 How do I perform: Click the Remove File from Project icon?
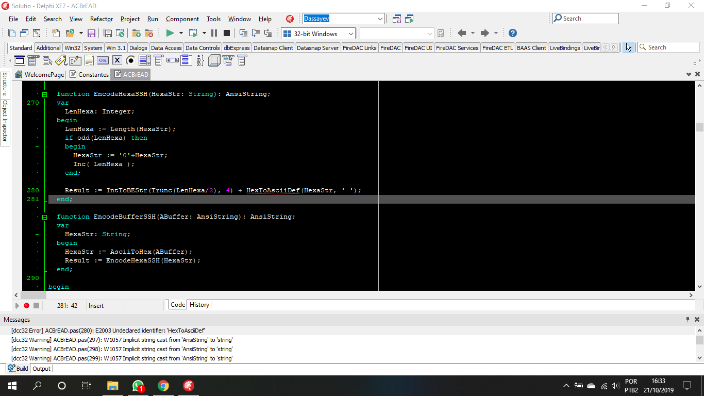149,34
